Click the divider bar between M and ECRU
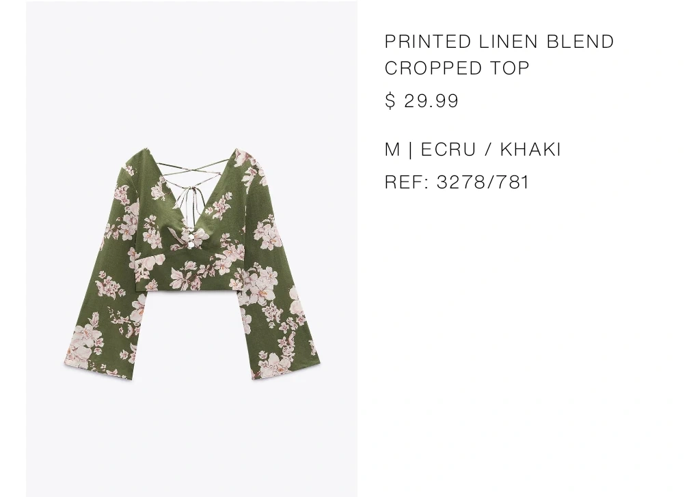This screenshot has width=689, height=497. (410, 150)
